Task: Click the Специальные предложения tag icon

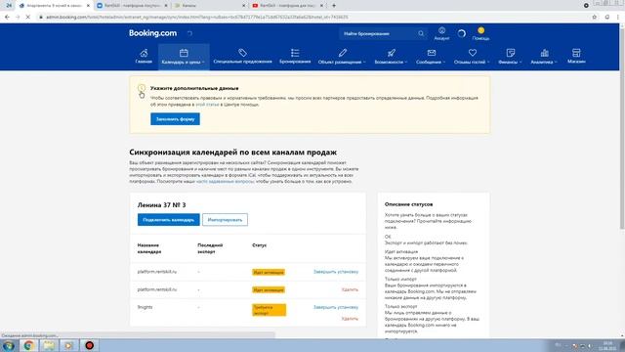Action: [242, 53]
